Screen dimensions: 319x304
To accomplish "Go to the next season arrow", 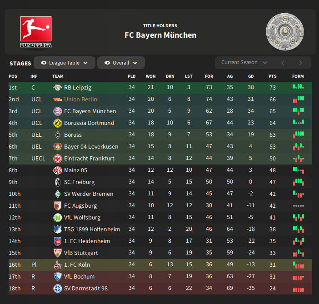I will tap(300, 63).
